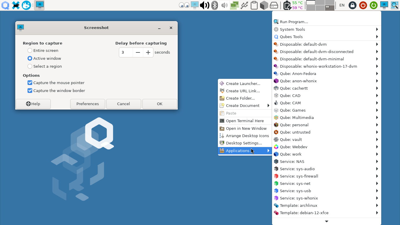Image resolution: width=400 pixels, height=225 pixels.
Task: Open the Qubes application menu icon
Action: tap(5, 5)
